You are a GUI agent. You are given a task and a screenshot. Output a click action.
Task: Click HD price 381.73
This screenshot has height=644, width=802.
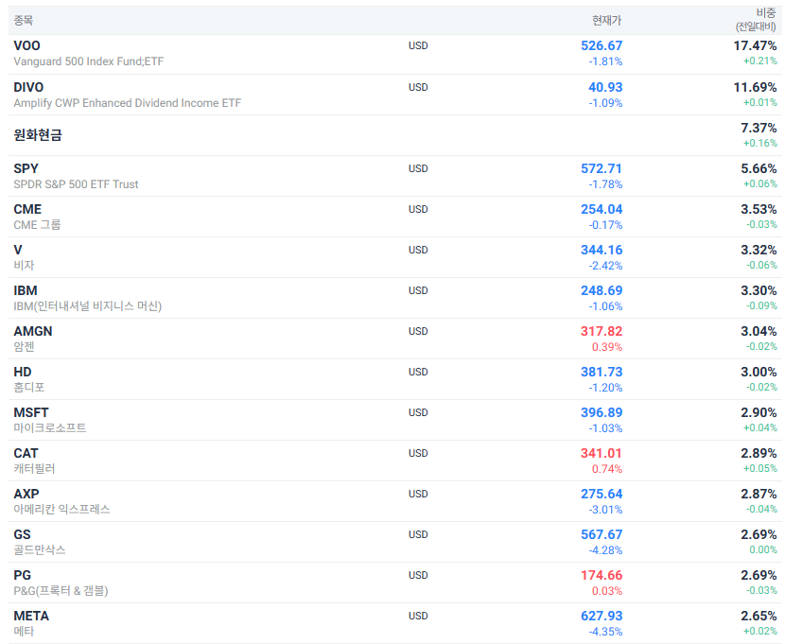click(601, 372)
